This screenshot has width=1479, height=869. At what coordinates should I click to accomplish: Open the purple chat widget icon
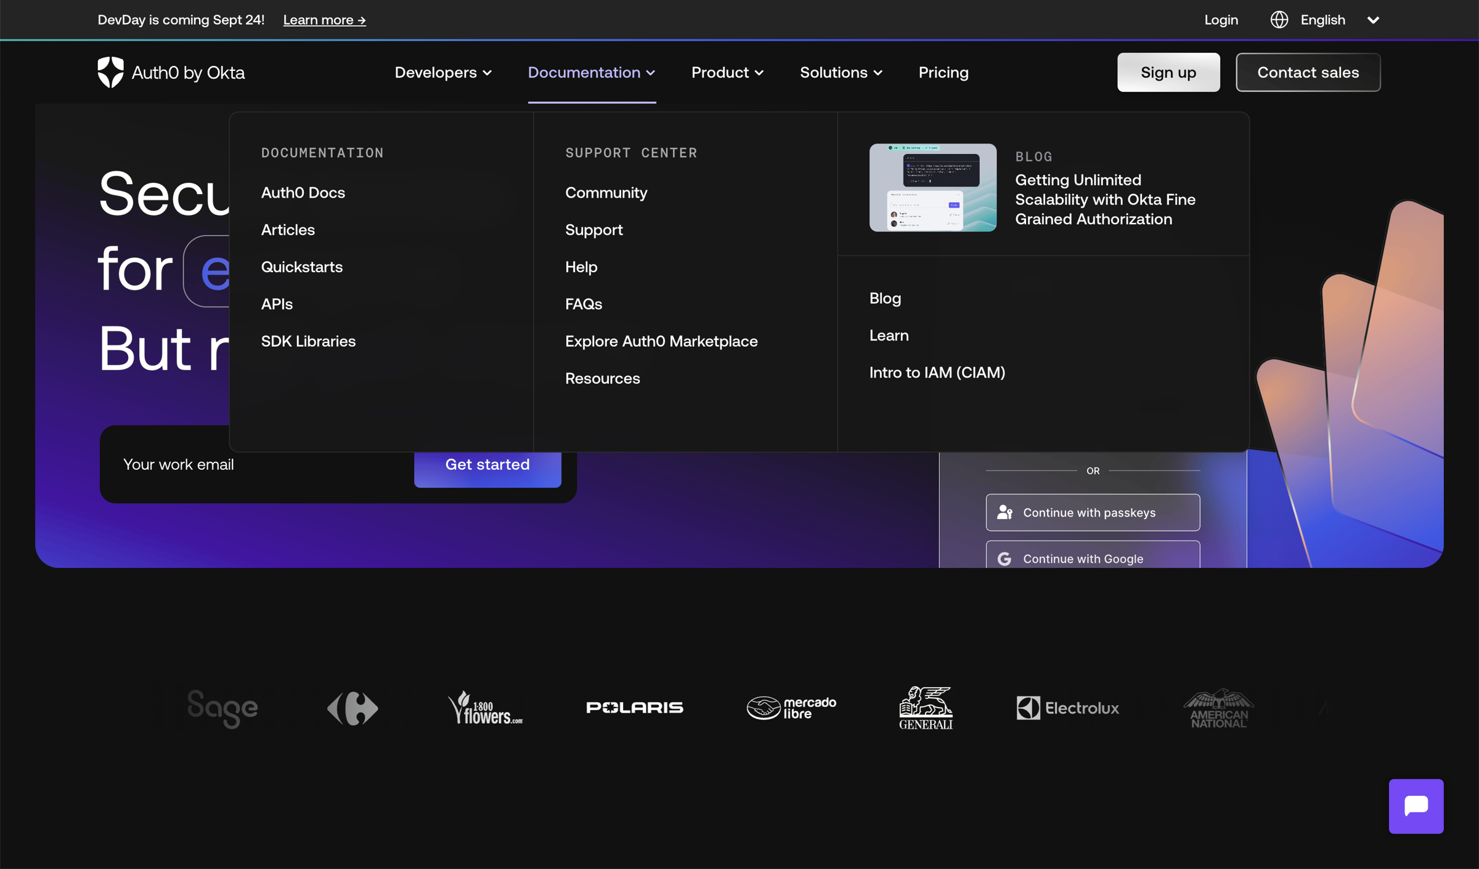(1416, 806)
